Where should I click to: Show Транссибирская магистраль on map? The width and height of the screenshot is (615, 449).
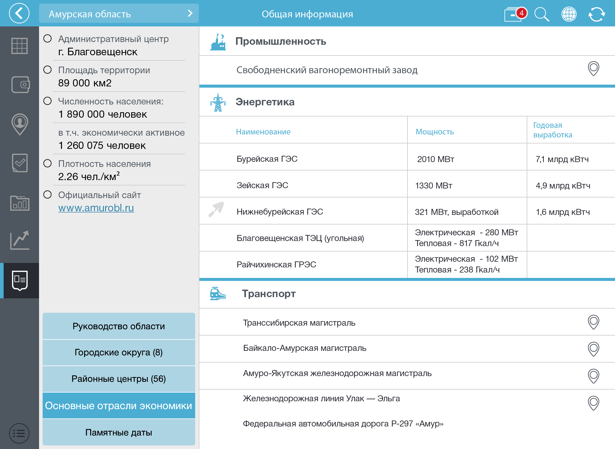pyautogui.click(x=593, y=322)
